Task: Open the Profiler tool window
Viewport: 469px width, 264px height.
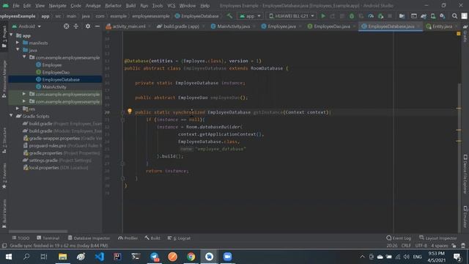Action: (128, 238)
